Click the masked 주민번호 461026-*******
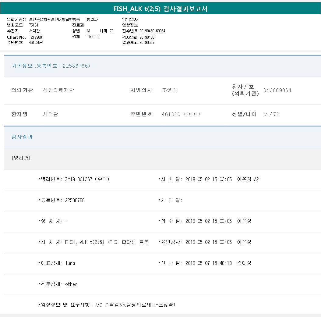Viewport: 321px width, 317px height. coord(181,114)
